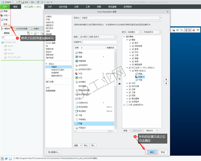Toggle the 基准 checkbox
201x161 pixels.
[133, 49]
